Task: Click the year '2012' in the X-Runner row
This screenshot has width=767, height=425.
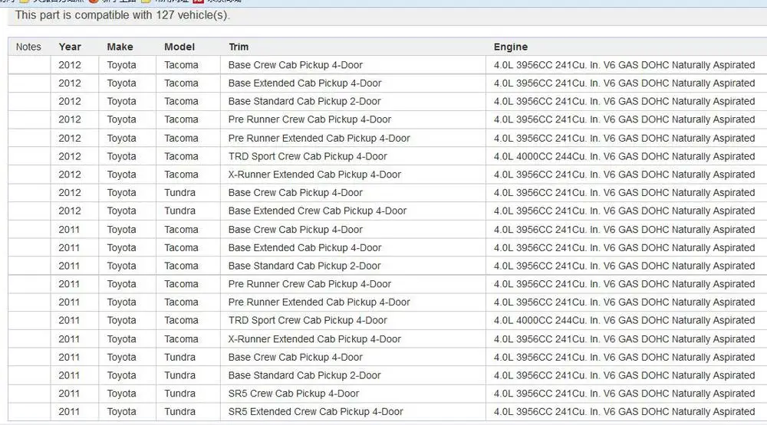Action: 70,175
